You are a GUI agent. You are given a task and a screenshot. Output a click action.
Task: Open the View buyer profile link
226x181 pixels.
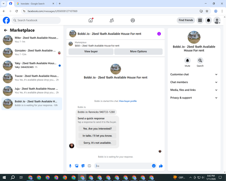click(128, 101)
